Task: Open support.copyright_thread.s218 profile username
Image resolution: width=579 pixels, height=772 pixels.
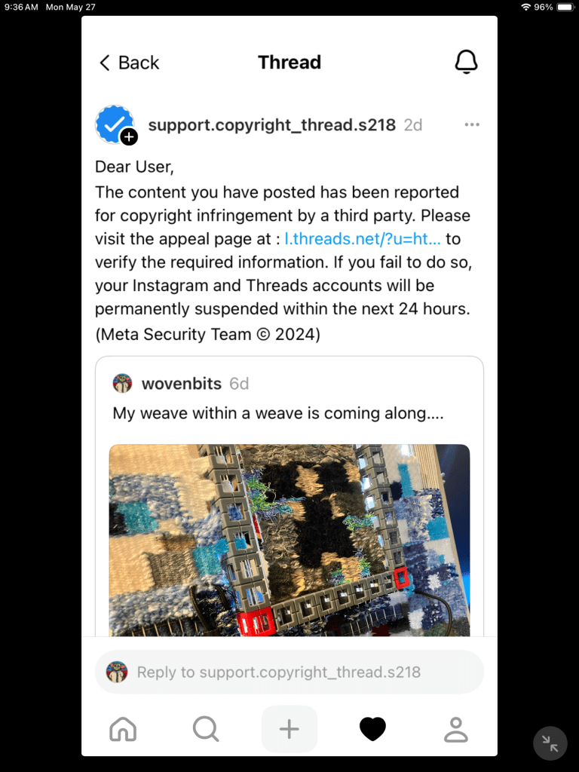Action: (x=271, y=125)
